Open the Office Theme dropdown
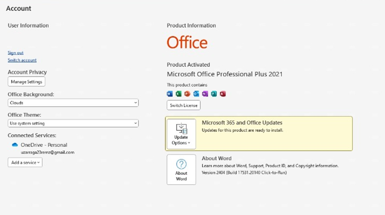This screenshot has height=215, width=385. [73, 123]
